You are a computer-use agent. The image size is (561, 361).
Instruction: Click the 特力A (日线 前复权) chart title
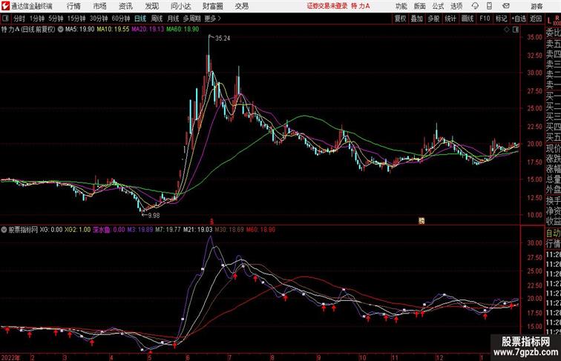(x=28, y=30)
